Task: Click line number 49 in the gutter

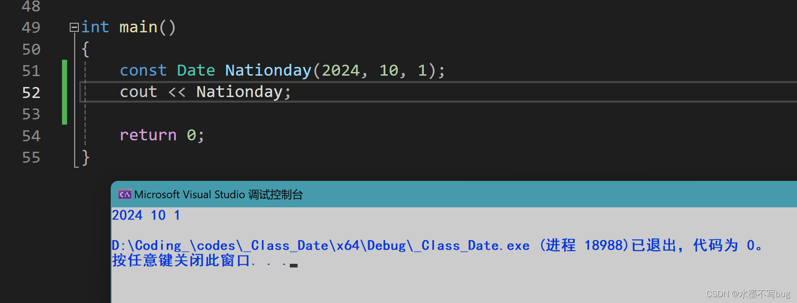Action: [x=31, y=27]
